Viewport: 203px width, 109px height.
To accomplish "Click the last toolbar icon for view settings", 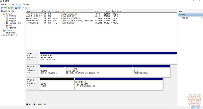I will point(29,8).
